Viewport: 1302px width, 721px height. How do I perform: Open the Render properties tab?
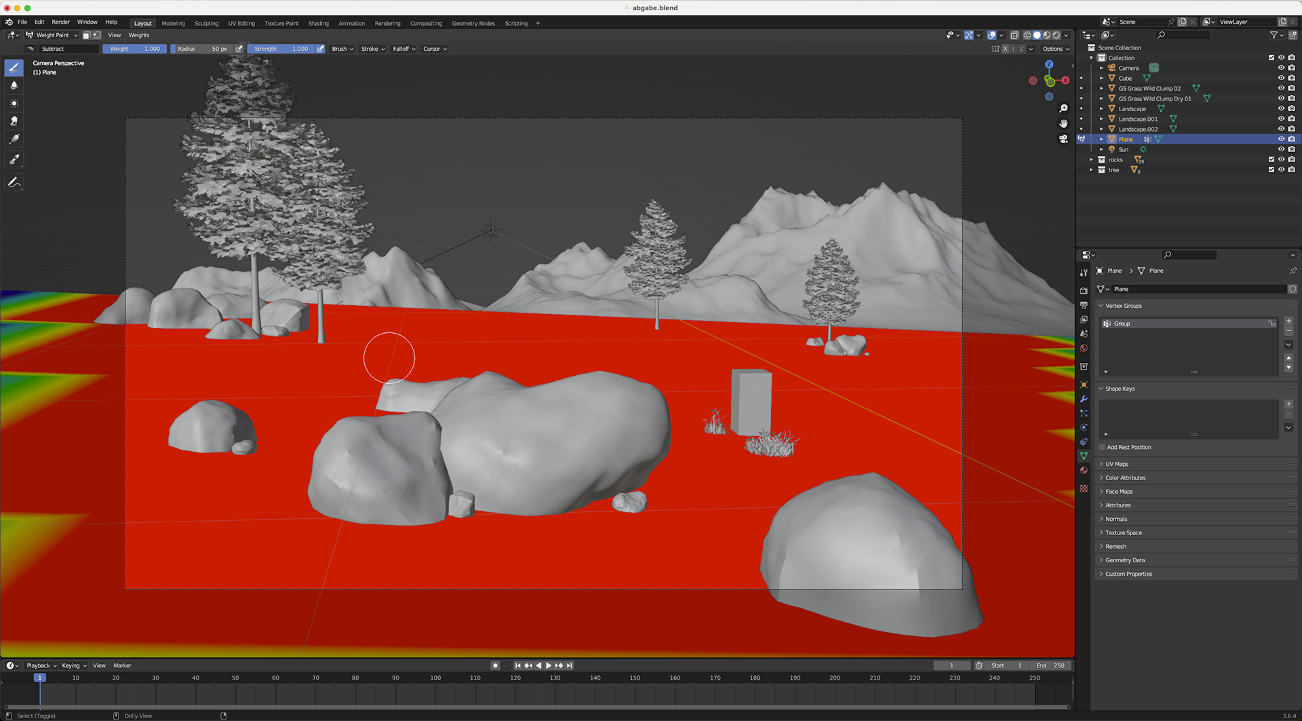(1084, 290)
